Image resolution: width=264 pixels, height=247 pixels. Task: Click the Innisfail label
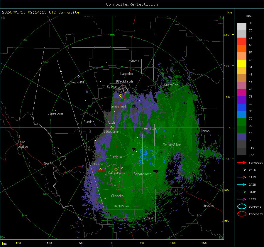pos(119,106)
